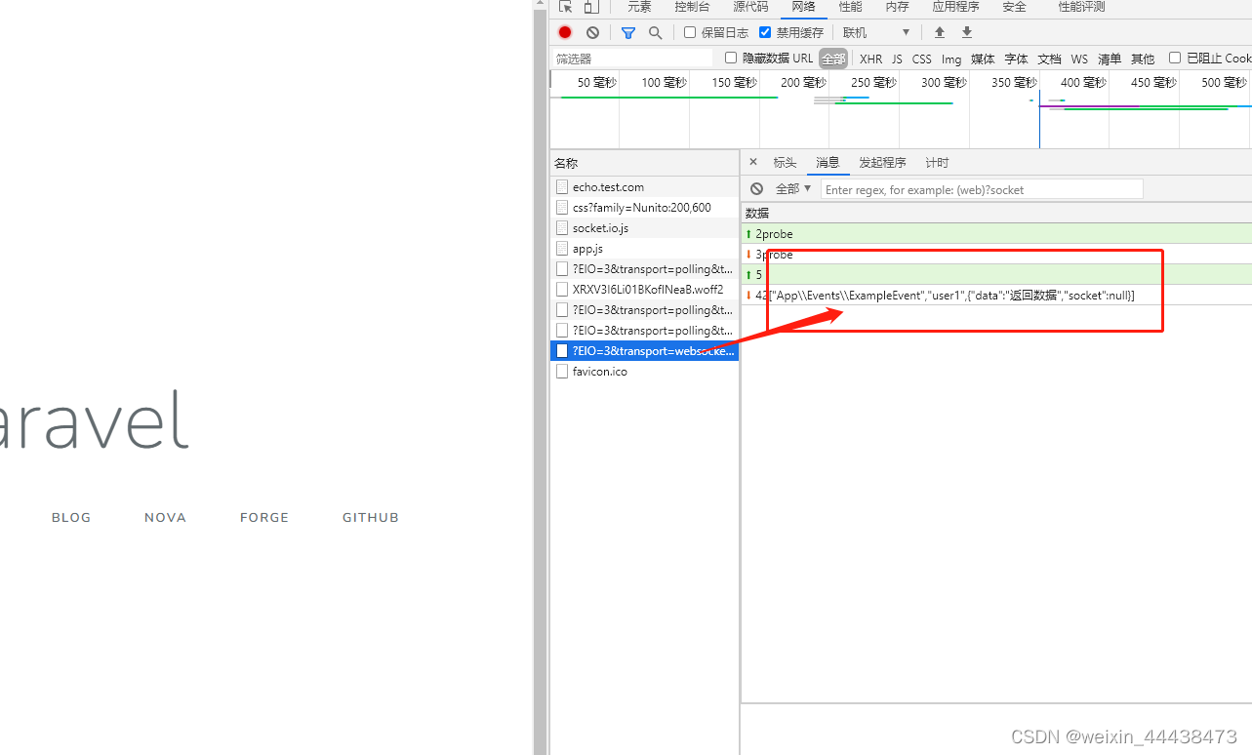Screen dimensions: 1252x755
Task: Check the 隐藏数据 URL option
Action: (x=730, y=58)
